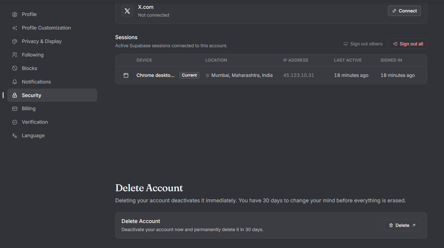Click the browser window icon in Chrome session row
This screenshot has width=444, height=248.
click(x=126, y=75)
